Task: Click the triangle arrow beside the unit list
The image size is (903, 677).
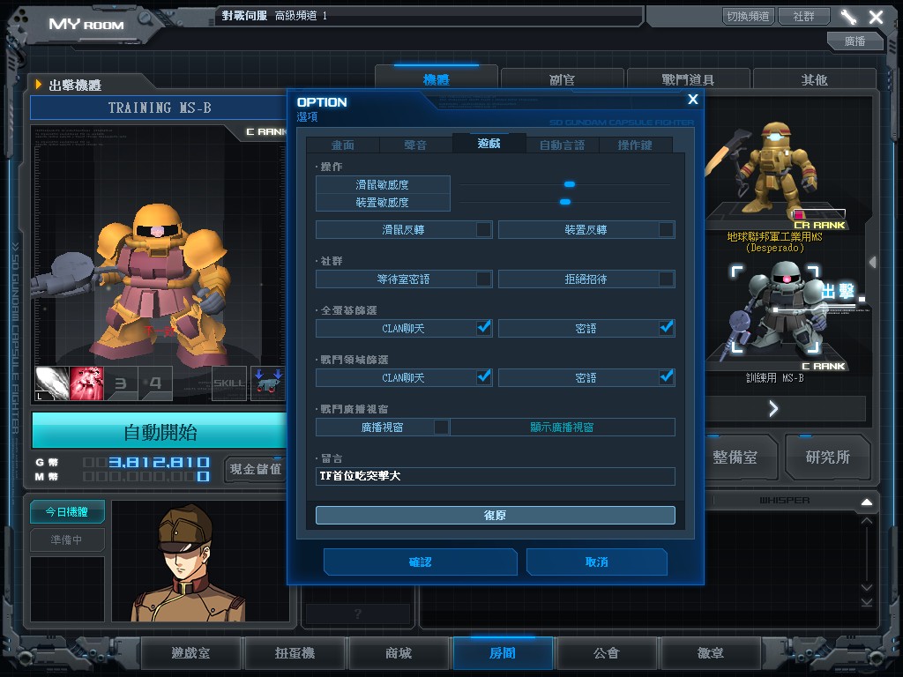Action: click(x=872, y=263)
